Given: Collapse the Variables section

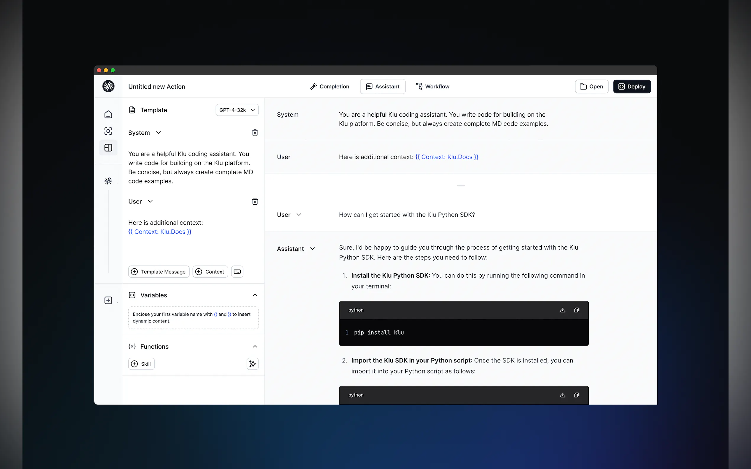Looking at the screenshot, I should click(255, 295).
